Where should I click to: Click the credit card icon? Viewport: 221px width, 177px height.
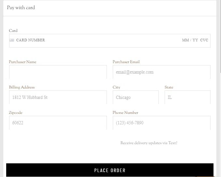click(12, 40)
